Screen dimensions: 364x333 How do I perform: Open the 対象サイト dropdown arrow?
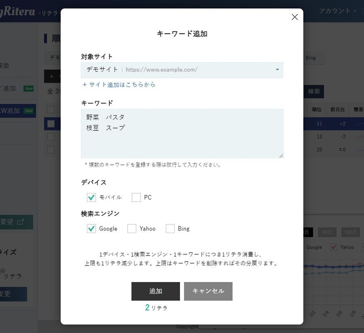277,70
